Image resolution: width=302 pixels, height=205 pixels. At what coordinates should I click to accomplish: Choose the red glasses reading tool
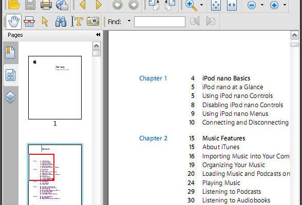pyautogui.click(x=29, y=22)
